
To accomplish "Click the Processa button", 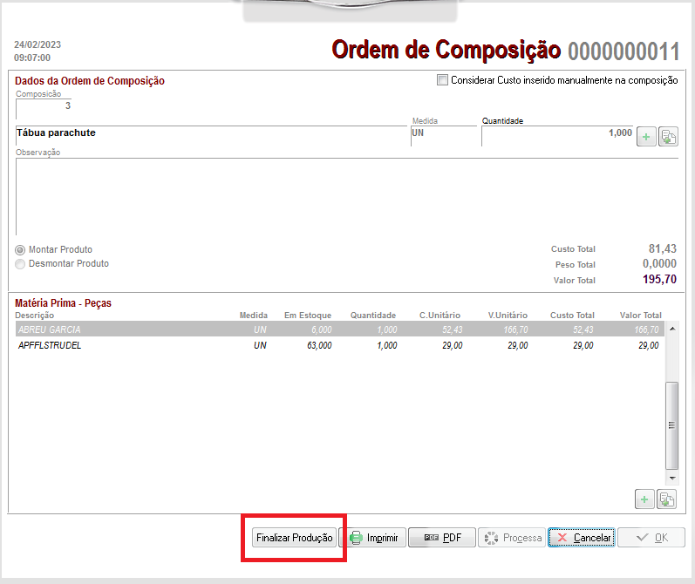I will 512,538.
